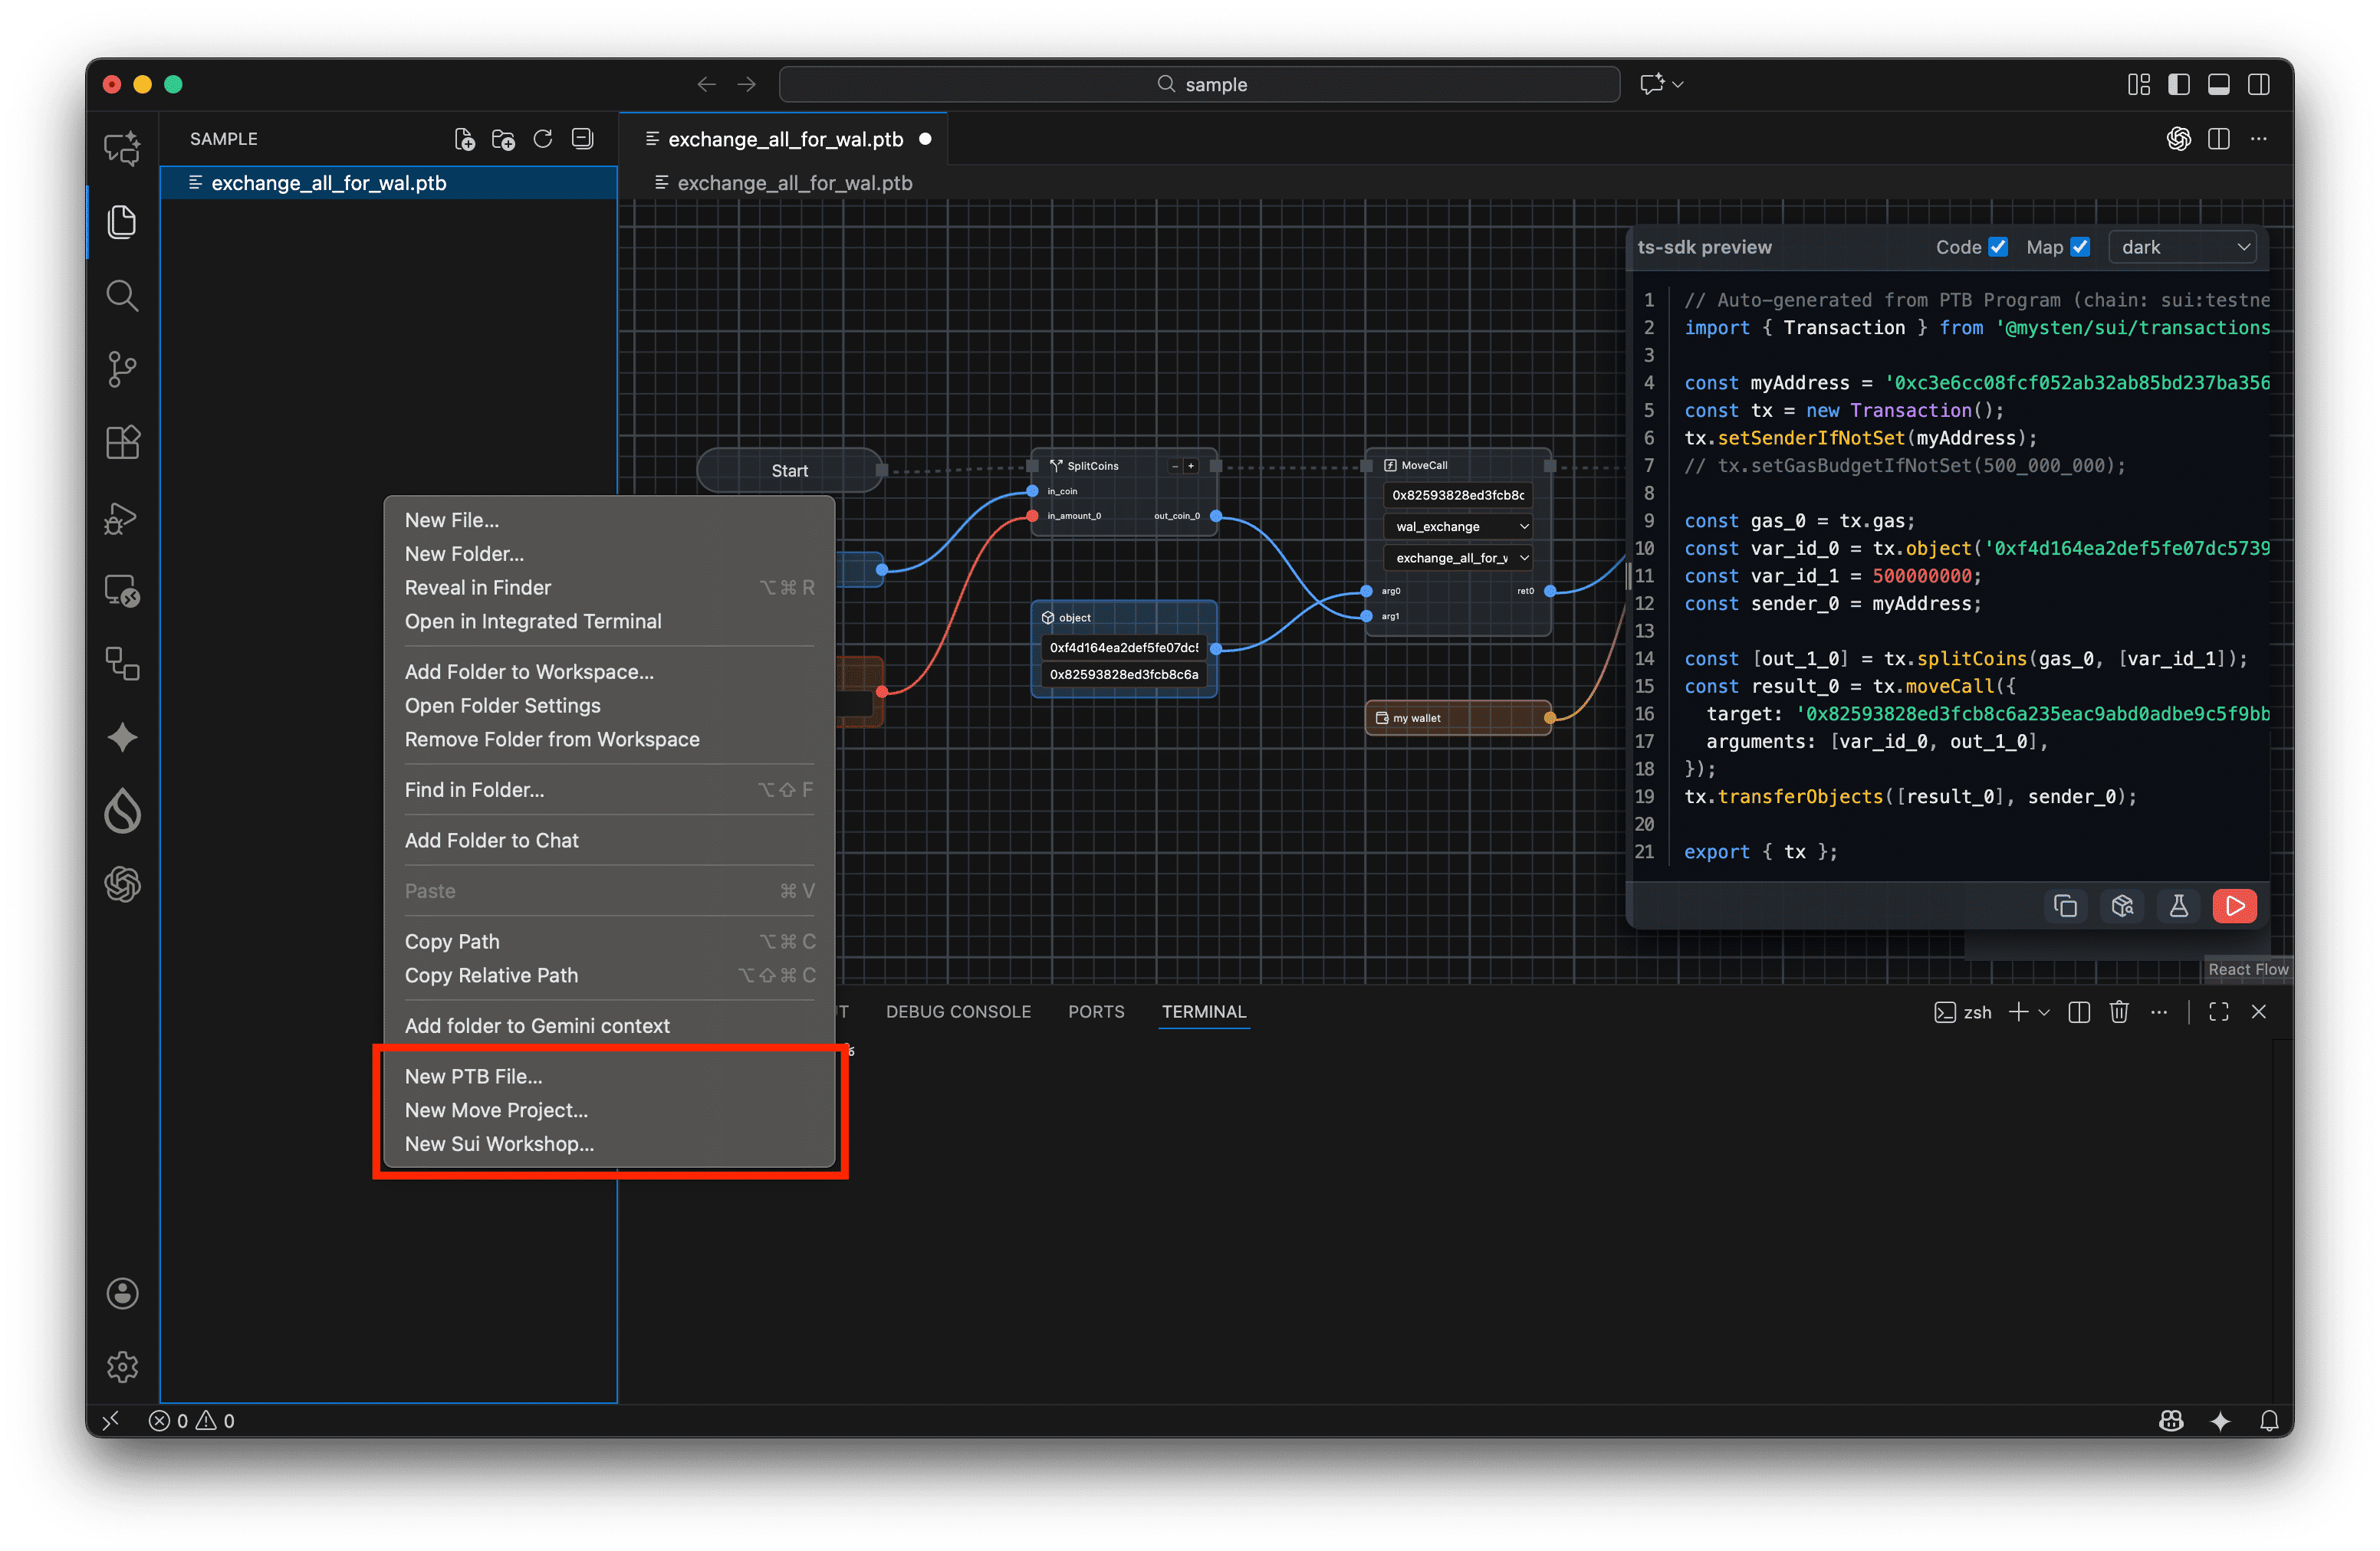This screenshot has width=2380, height=1551.
Task: Select New Move Project... menu entry
Action: click(x=496, y=1110)
